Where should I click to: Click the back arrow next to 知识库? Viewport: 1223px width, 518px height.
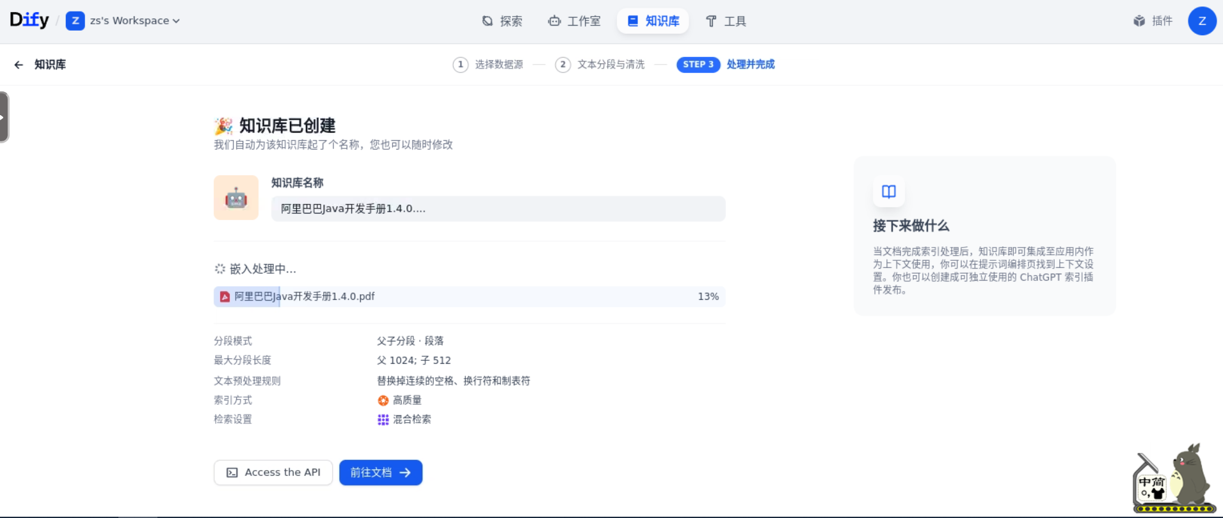click(19, 65)
